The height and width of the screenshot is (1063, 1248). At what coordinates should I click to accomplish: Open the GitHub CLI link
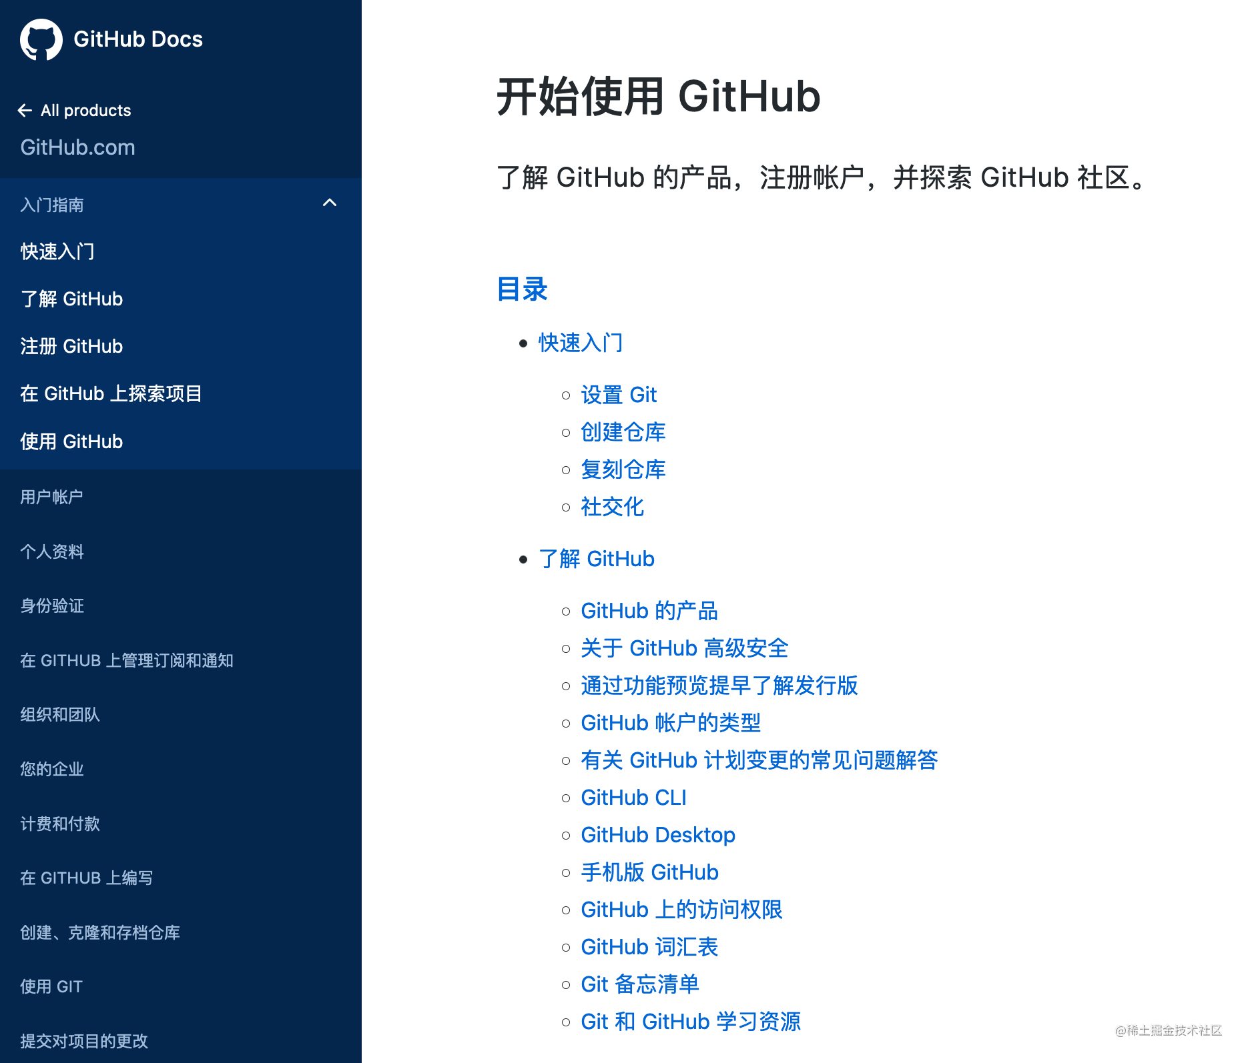click(x=634, y=798)
